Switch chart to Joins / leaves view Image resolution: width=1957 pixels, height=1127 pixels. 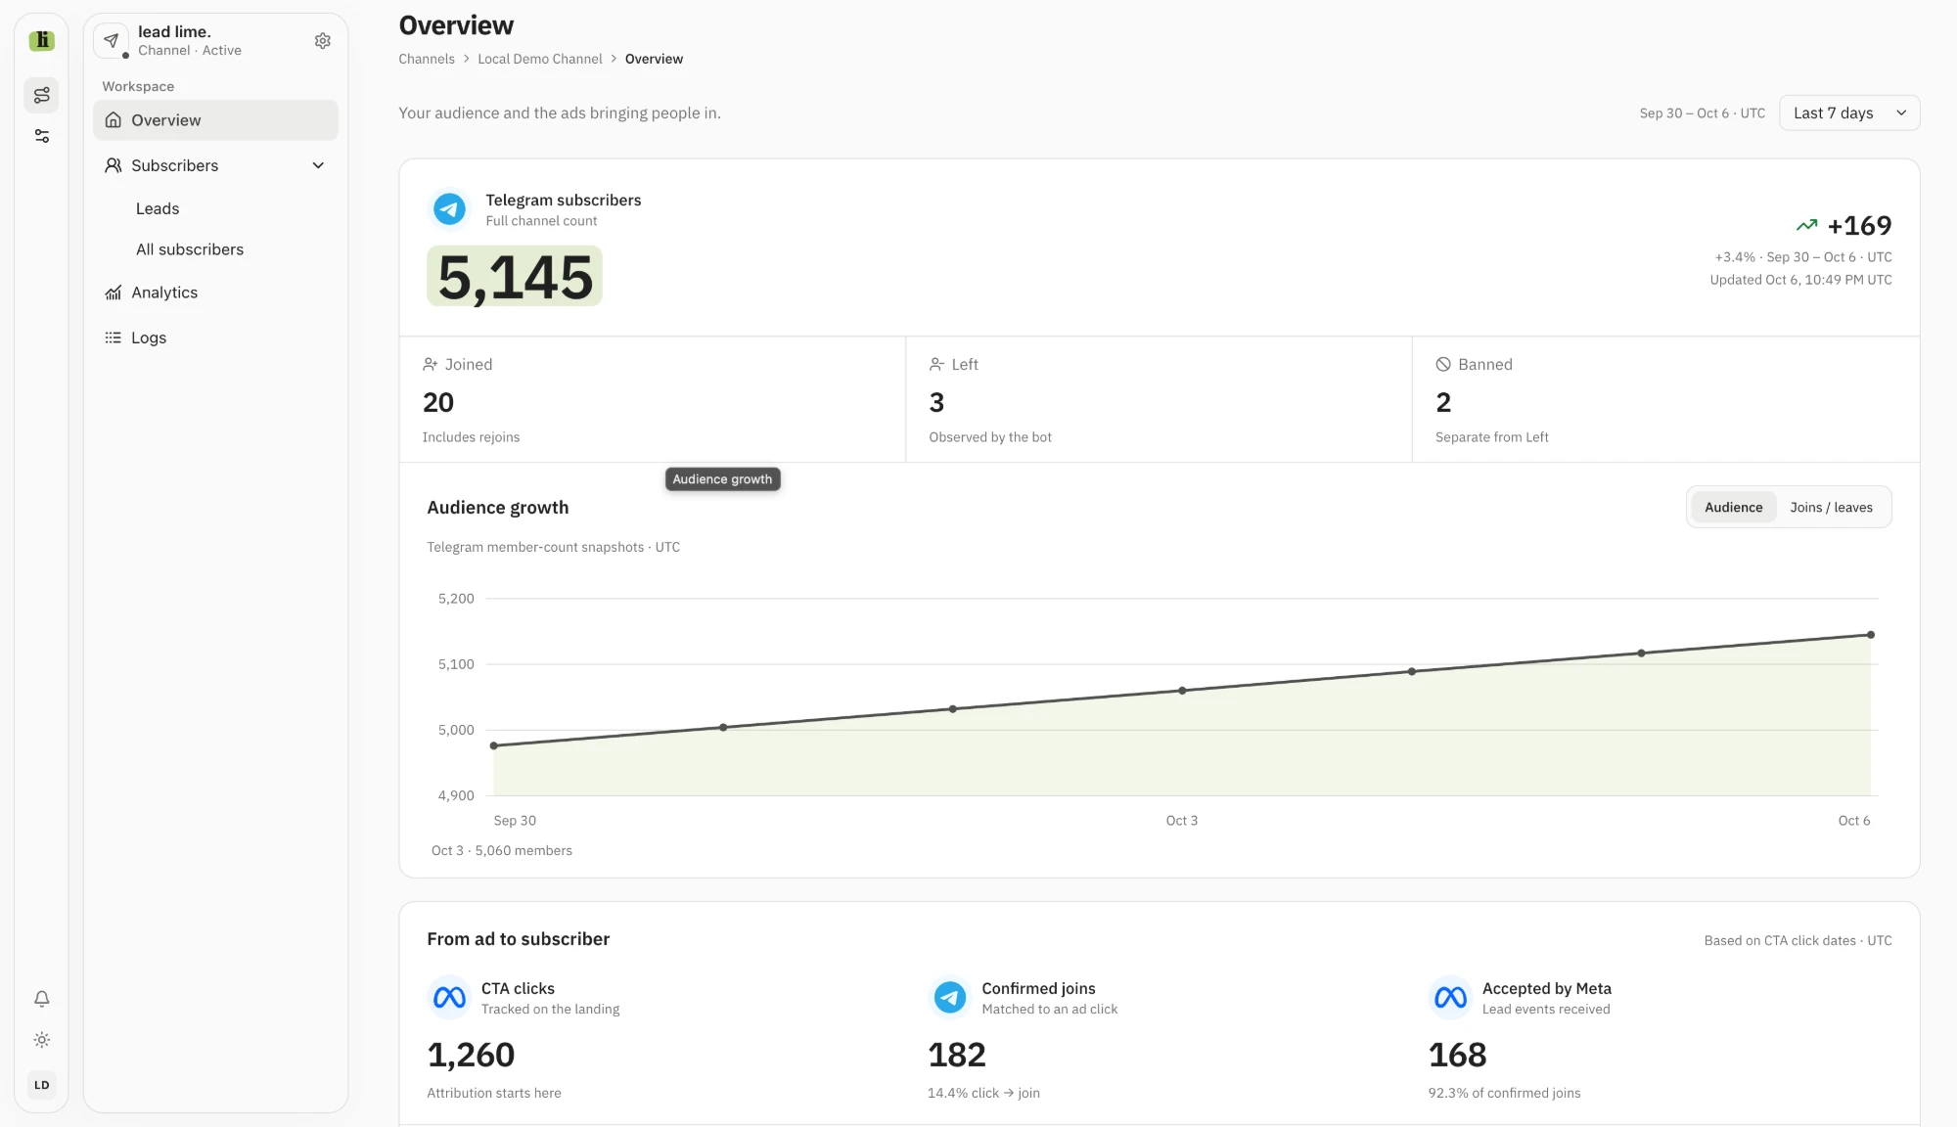click(1831, 508)
